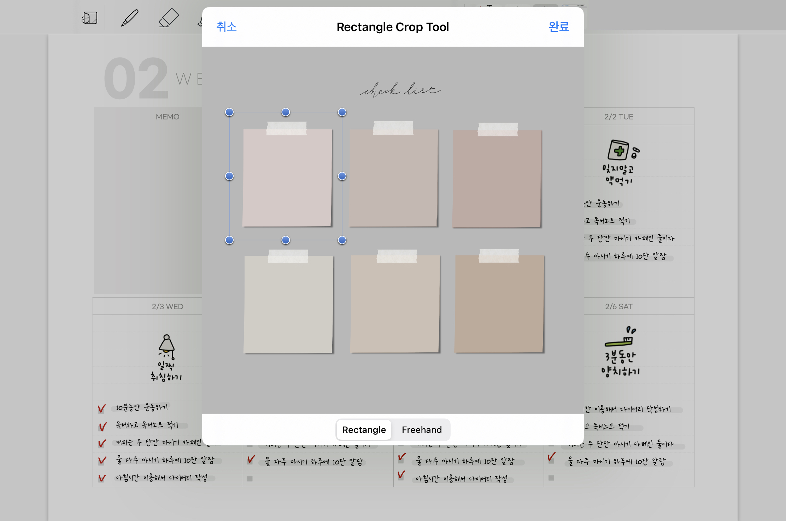Click the bottom-left crop handle
786x521 pixels.
tap(229, 240)
